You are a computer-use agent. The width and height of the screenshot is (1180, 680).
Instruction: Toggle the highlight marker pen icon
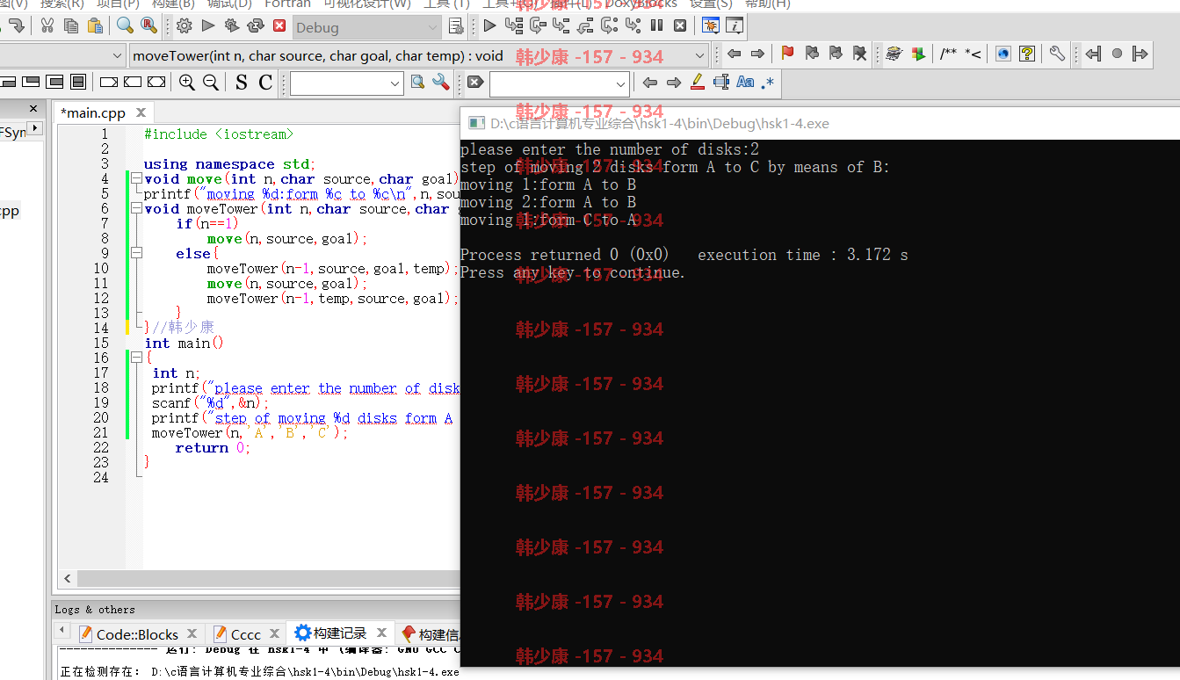(698, 83)
